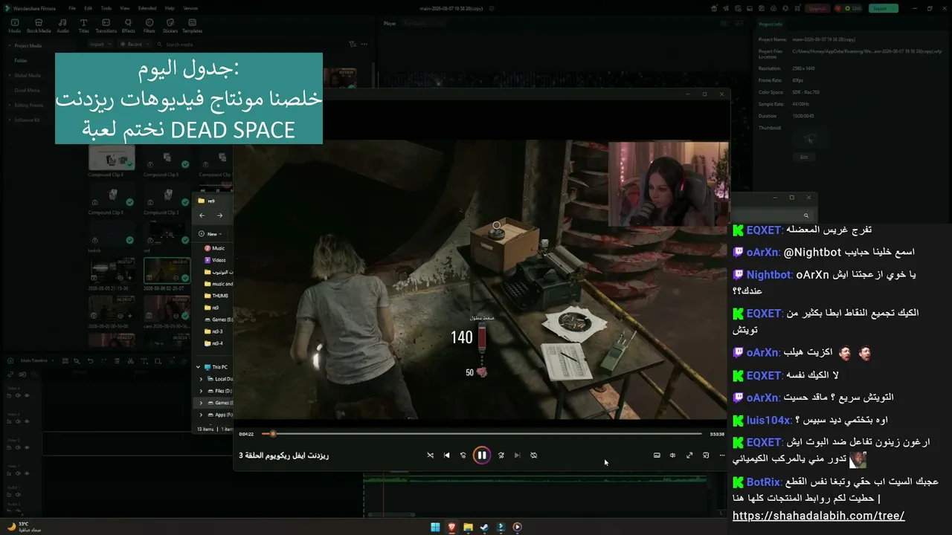Screen dimensions: 952x535
Task: Skip backward in the media player
Action: (463, 455)
